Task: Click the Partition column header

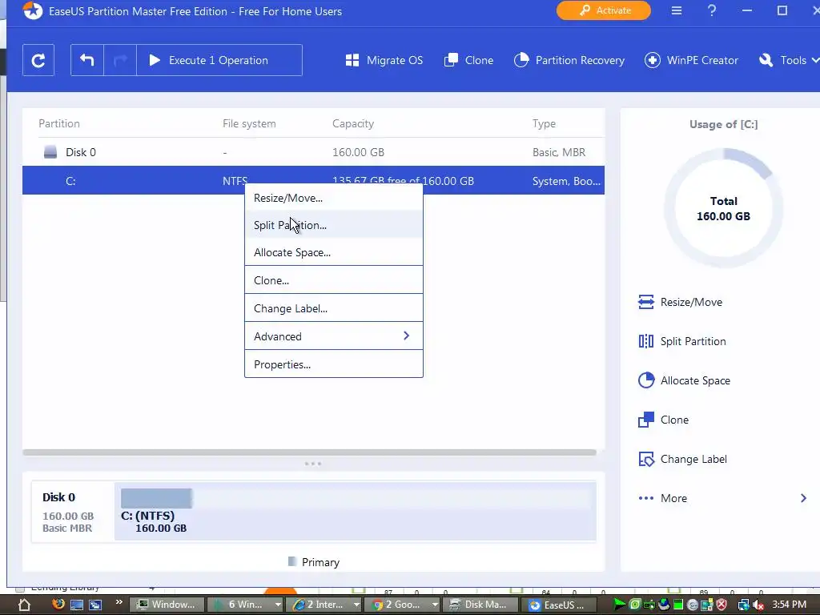Action: click(59, 123)
